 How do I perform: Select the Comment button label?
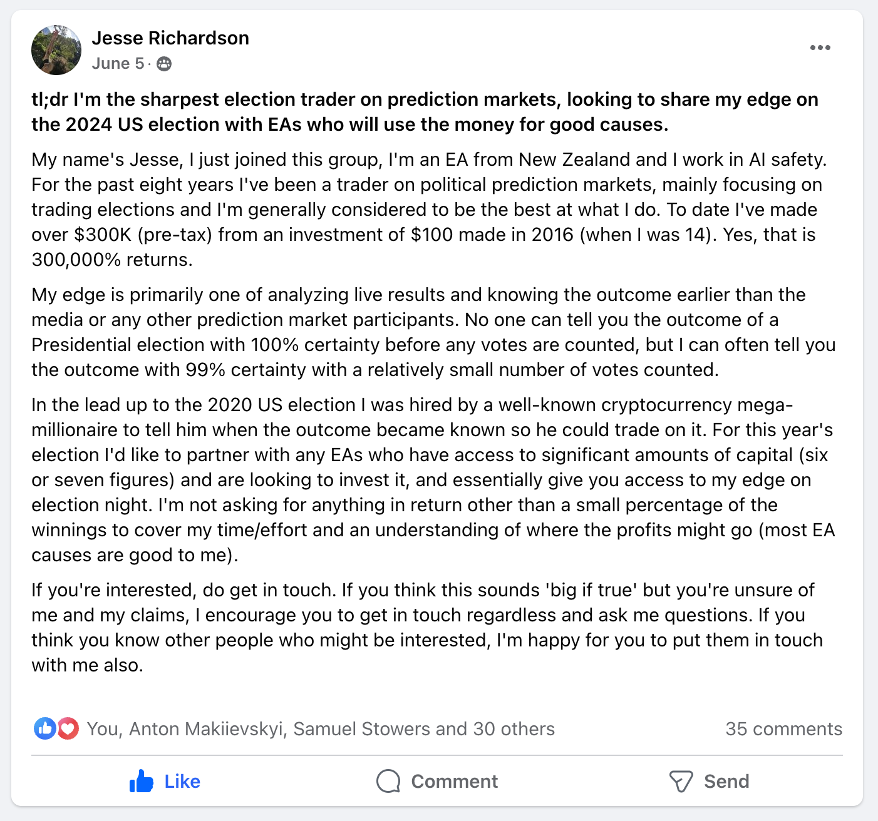(x=454, y=782)
